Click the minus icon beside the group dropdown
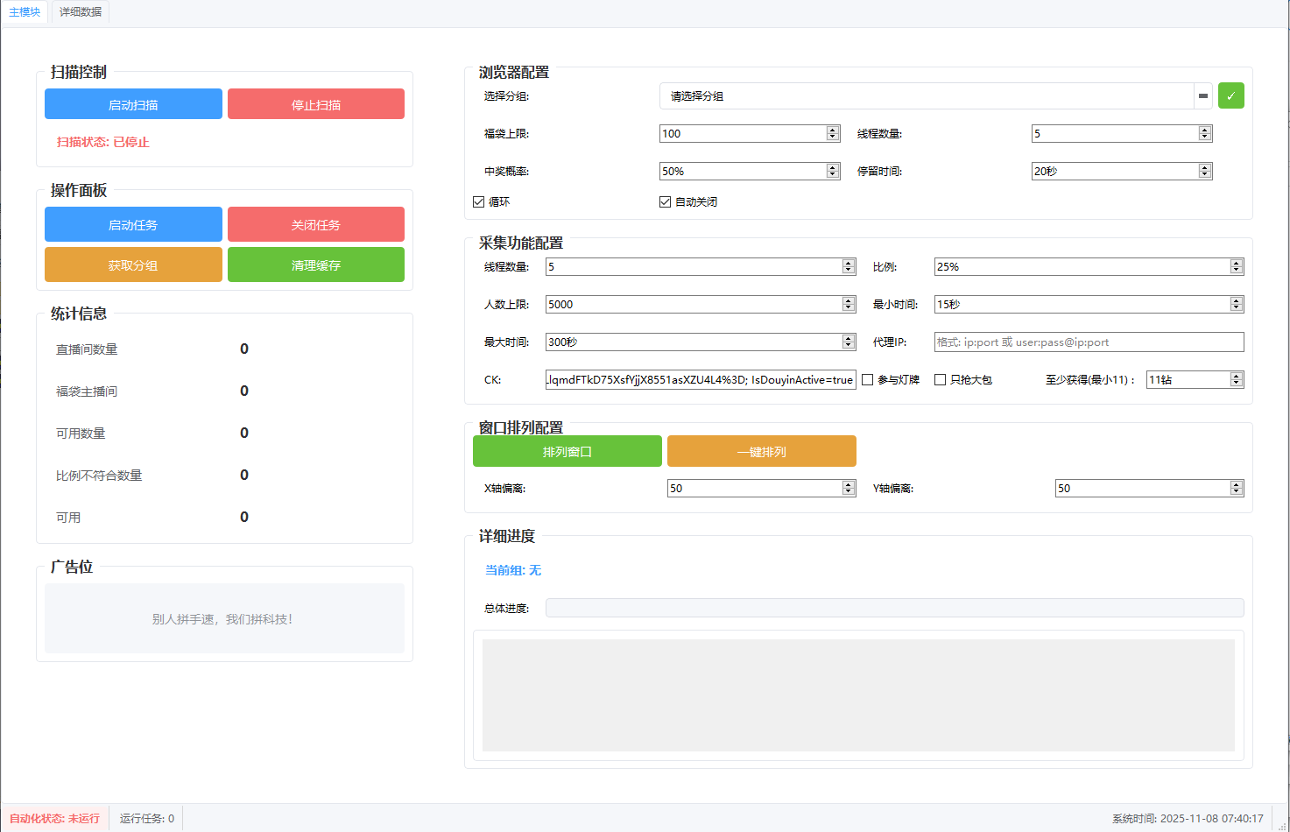Image resolution: width=1290 pixels, height=832 pixels. 1202,95
